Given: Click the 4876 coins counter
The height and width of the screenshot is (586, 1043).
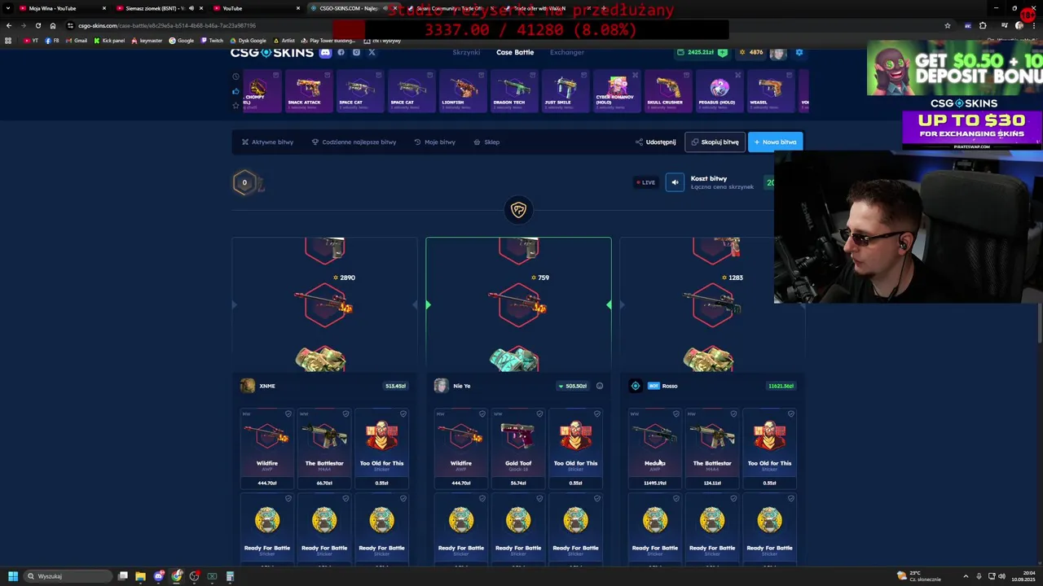Looking at the screenshot, I should tap(750, 52).
